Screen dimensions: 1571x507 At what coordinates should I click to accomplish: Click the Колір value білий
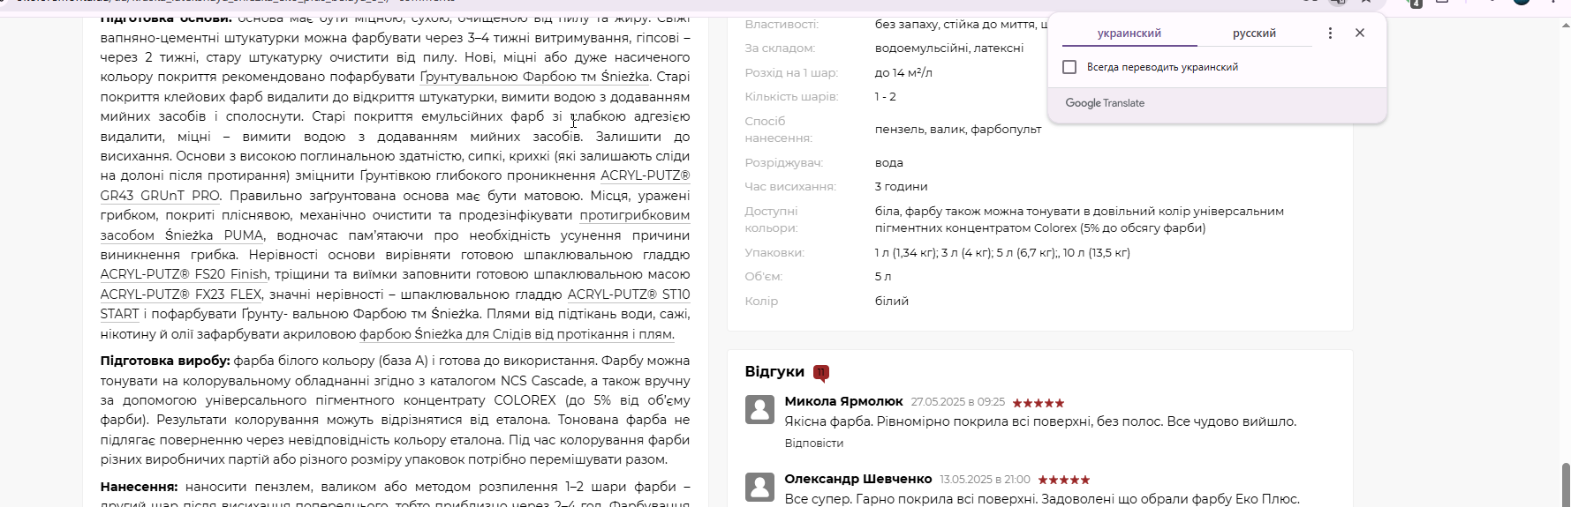coord(891,302)
